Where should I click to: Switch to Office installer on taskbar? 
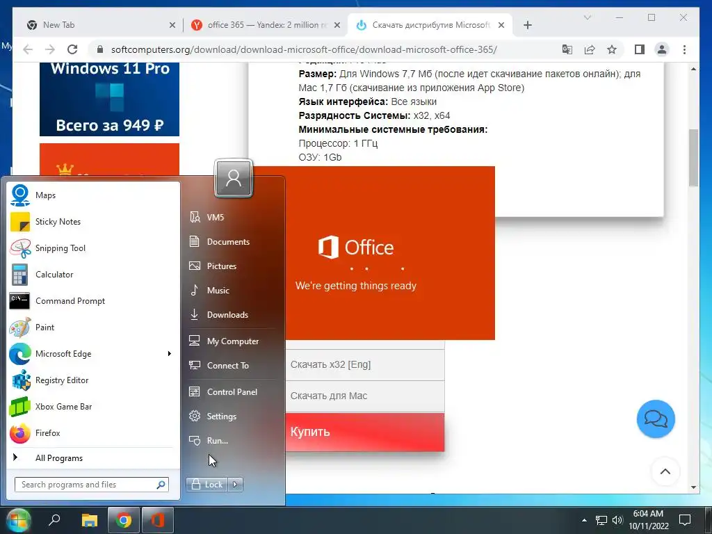[158, 519]
